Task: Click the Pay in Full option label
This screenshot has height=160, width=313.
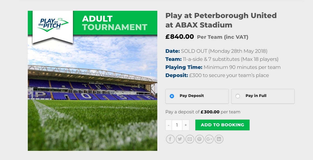Action: coord(256,96)
